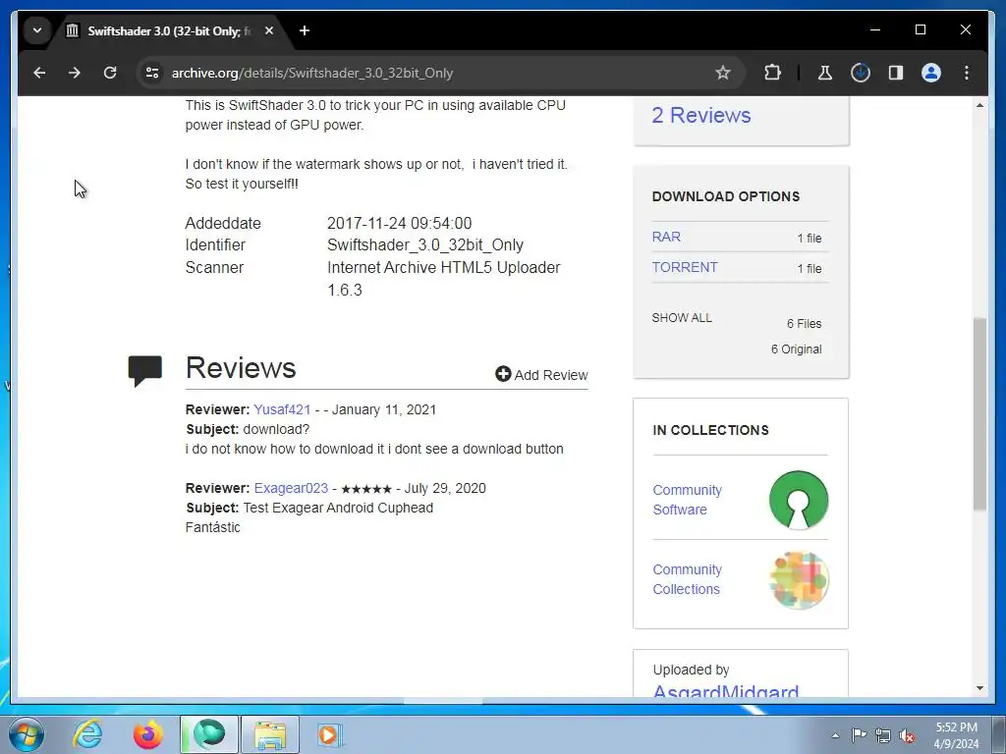The width and height of the screenshot is (1006, 754).
Task: Click the Addeddate value 2017-11-24 09:54:00
Action: [399, 223]
